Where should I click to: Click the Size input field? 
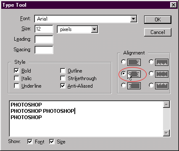click(x=44, y=29)
